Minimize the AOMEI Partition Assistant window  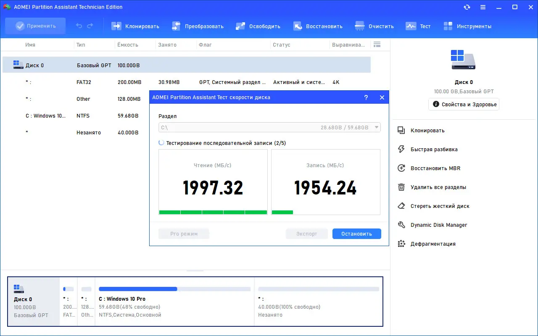(x=499, y=7)
